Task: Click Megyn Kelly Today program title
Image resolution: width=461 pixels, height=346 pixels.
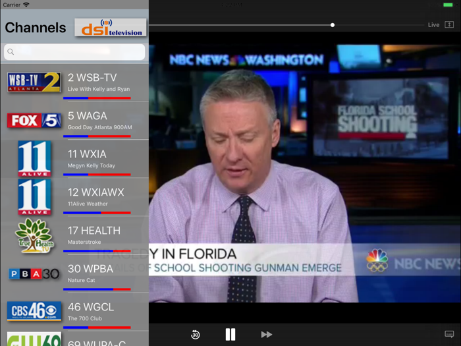Action: point(92,165)
